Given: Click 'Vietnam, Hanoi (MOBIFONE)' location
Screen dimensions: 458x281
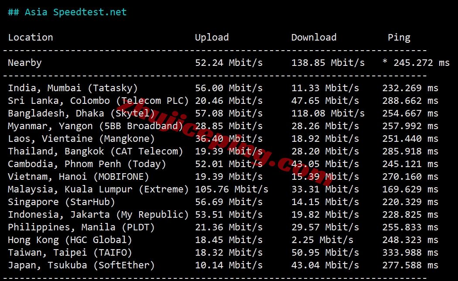Looking at the screenshot, I should (79, 177).
